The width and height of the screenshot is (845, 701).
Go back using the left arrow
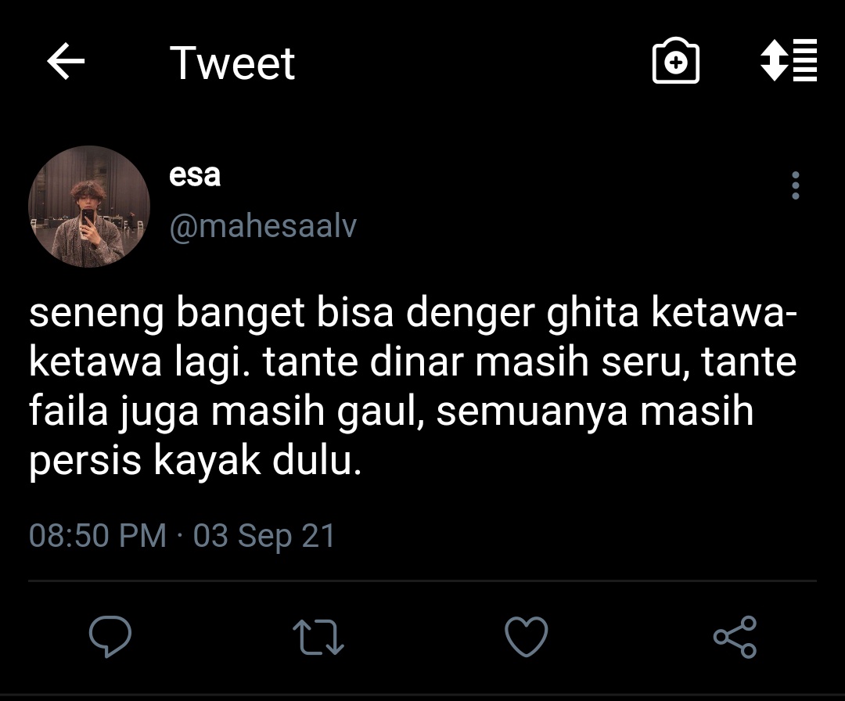66,62
